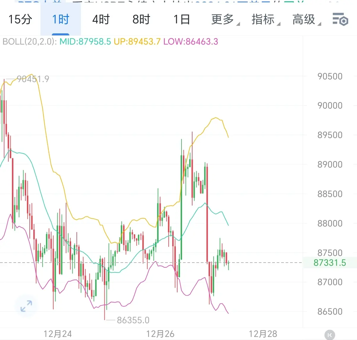357x340 pixels.
Task: Click the 87000 price axis label
Action: click(330, 282)
